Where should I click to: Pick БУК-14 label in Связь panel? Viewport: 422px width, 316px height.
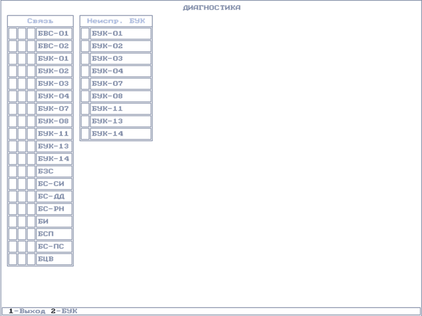coord(54,159)
